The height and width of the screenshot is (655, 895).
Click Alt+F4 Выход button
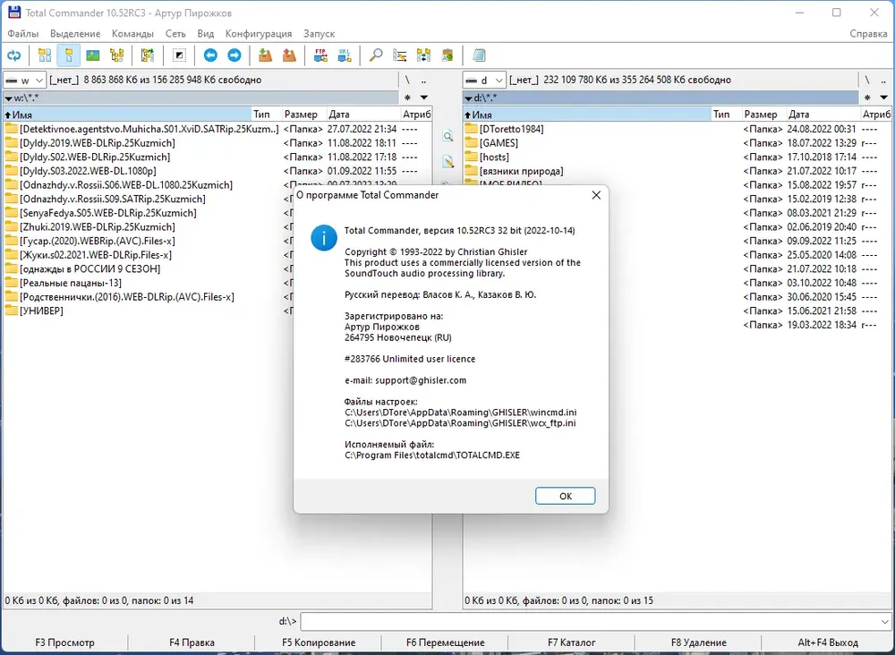tap(828, 642)
